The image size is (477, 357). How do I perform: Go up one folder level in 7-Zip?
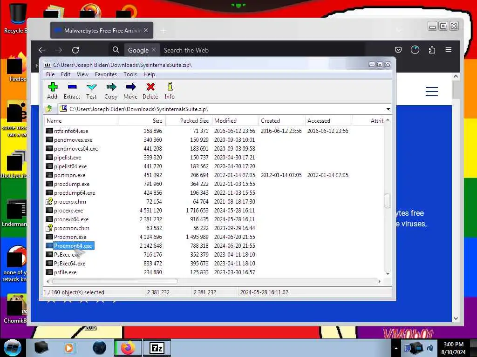click(x=48, y=109)
